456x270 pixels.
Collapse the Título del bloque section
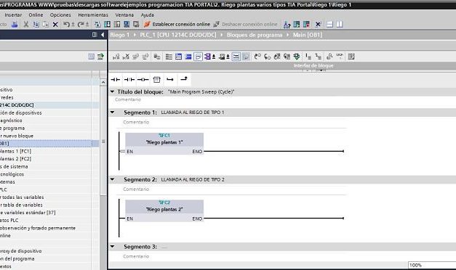112,91
